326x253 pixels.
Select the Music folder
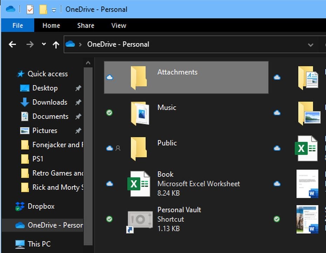tap(167, 107)
